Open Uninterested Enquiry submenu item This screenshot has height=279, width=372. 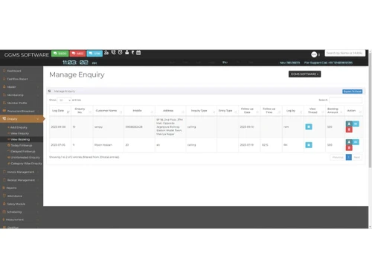25,158
